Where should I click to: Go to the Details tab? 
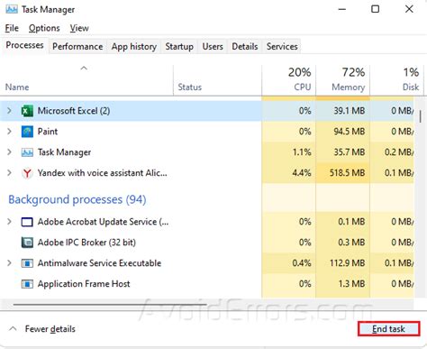(x=245, y=47)
